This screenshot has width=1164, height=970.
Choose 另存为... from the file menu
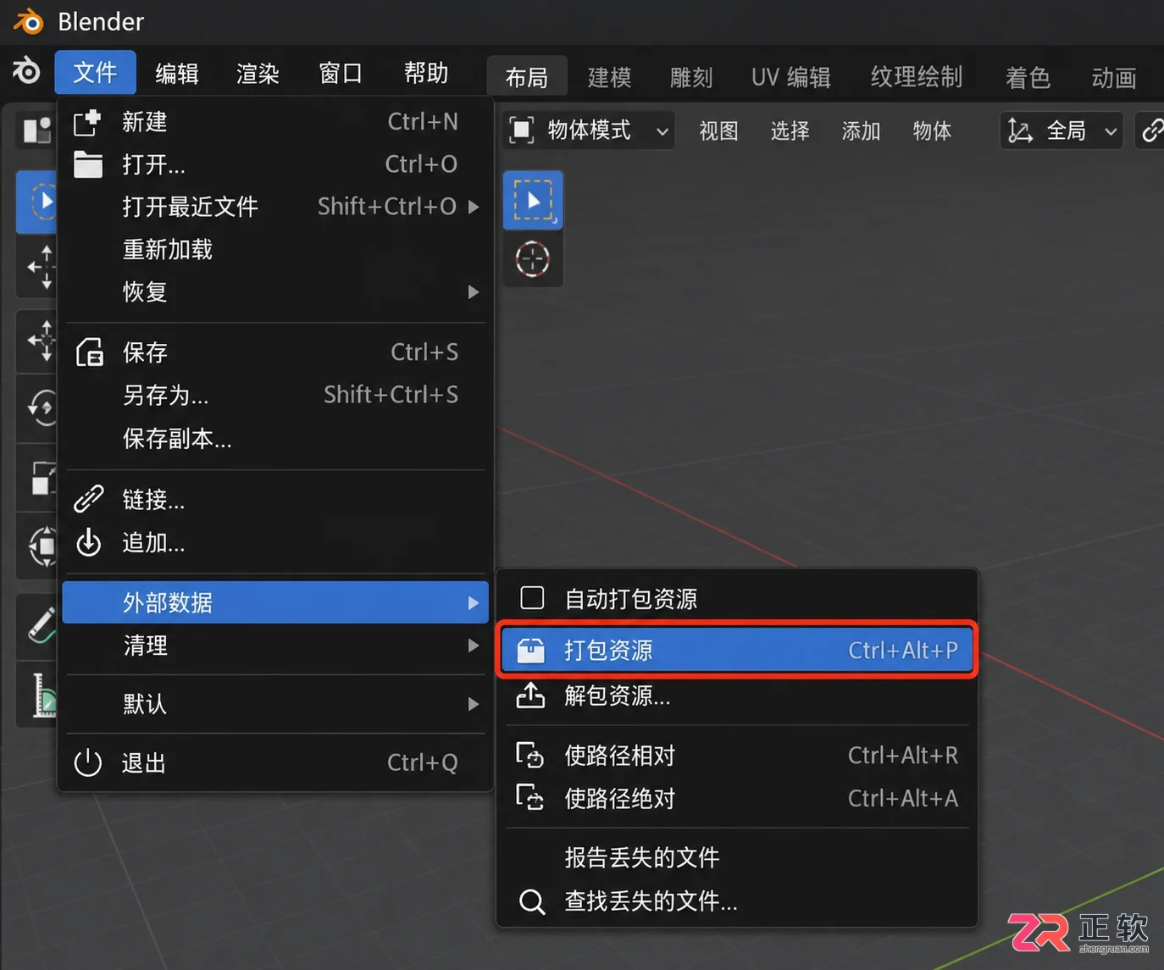coord(275,395)
